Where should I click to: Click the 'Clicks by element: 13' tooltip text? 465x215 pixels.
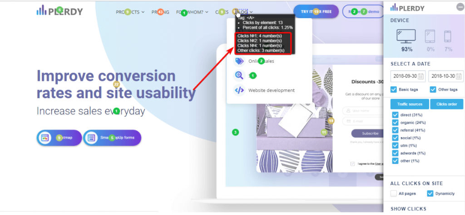[262, 23]
